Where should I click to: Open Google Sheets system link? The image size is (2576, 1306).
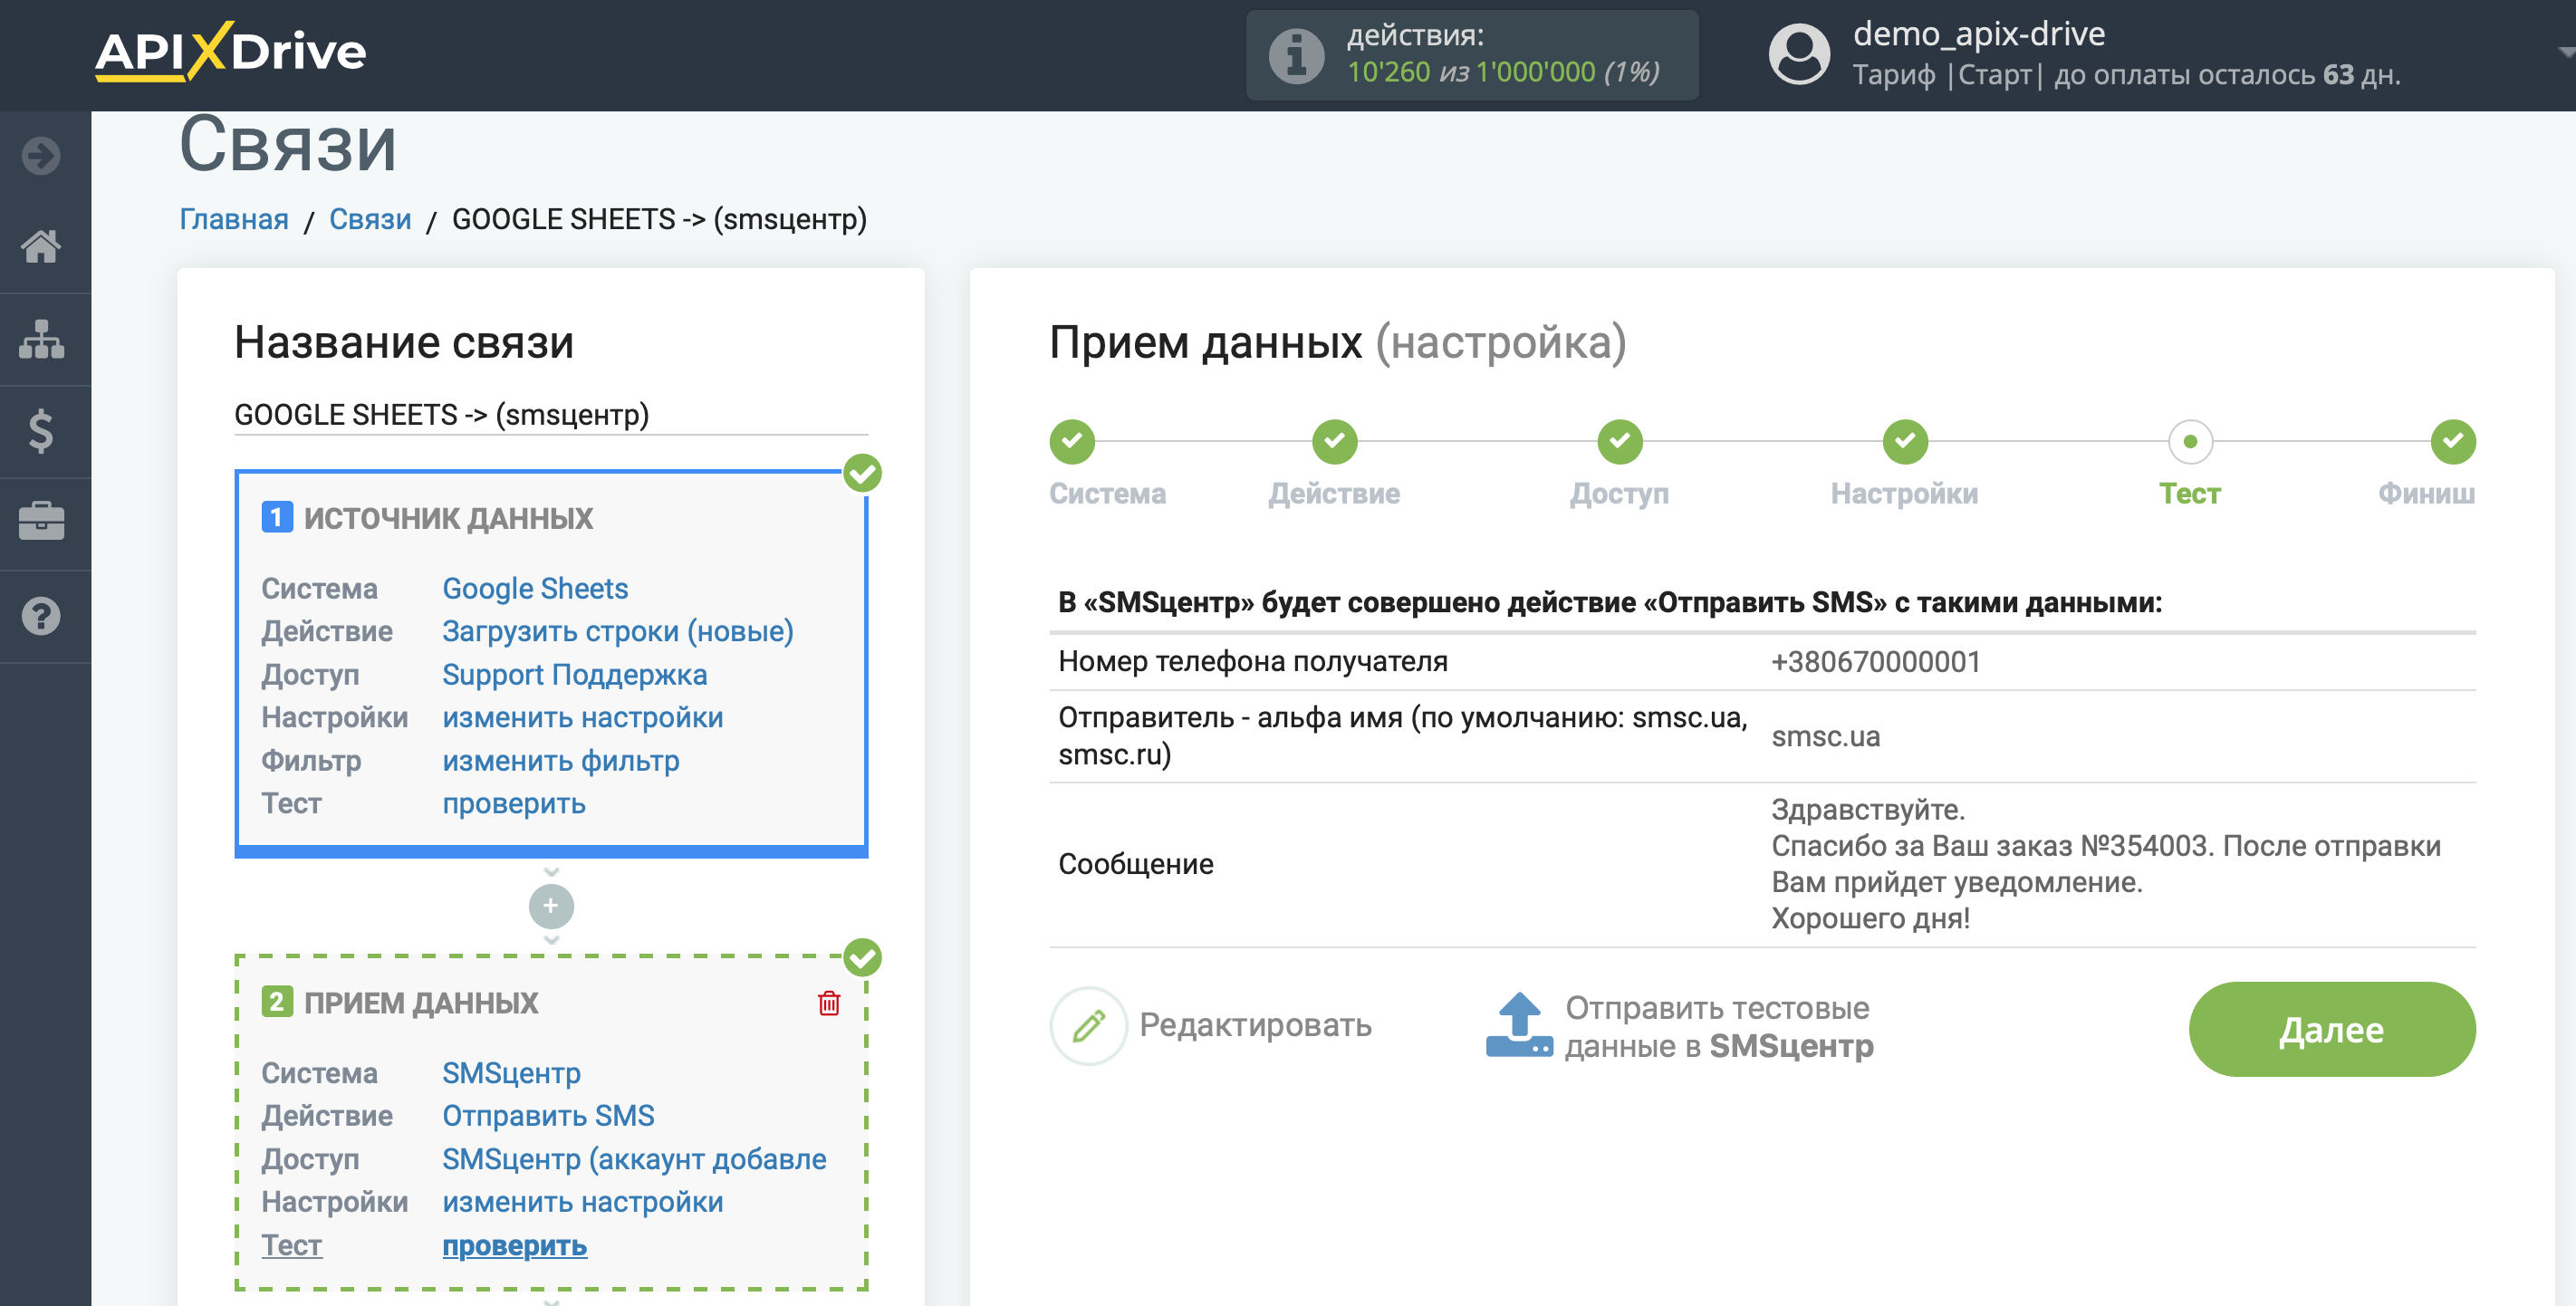[535, 588]
